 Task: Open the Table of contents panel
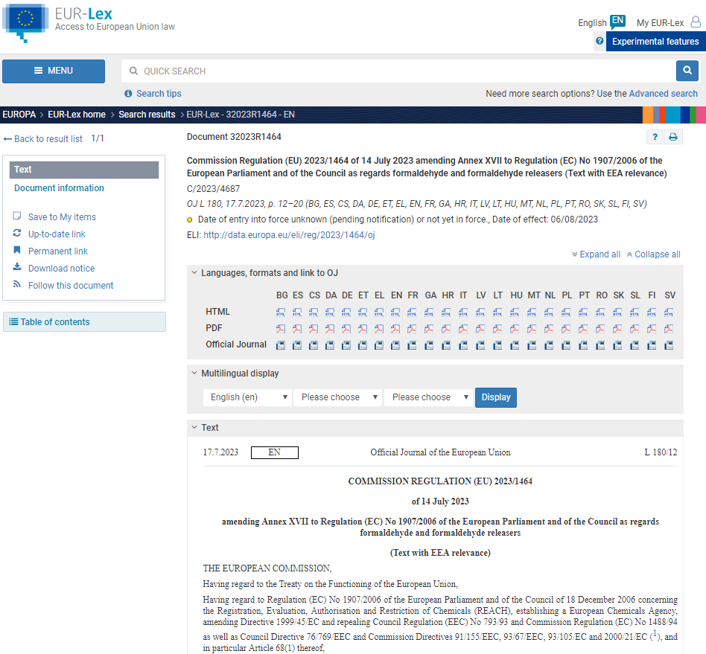(84, 322)
